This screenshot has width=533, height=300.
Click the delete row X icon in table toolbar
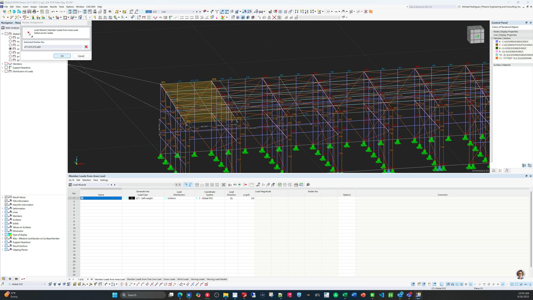224,185
